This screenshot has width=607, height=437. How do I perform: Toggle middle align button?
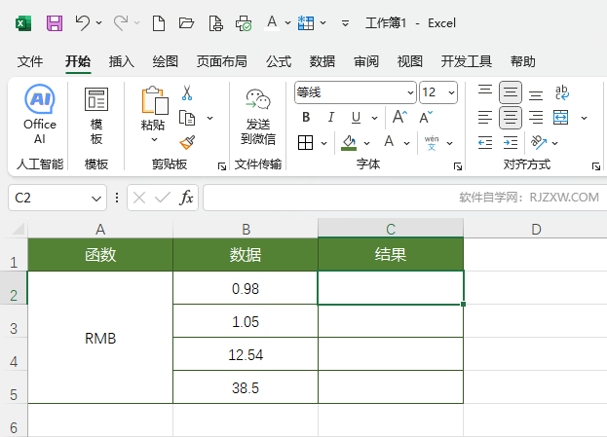point(511,92)
